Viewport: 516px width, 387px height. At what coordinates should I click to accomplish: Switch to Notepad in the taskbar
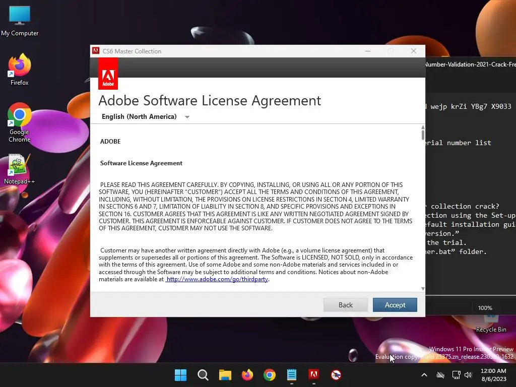point(292,375)
